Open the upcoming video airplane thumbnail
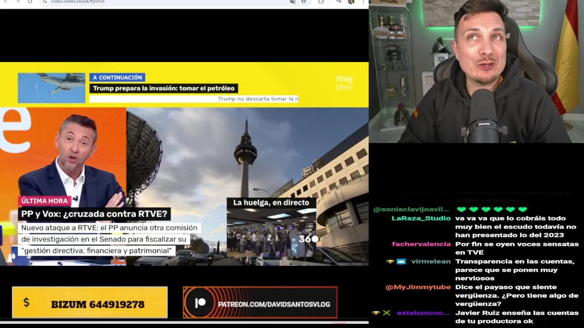Screen dimensions: 584x328 point(52,88)
